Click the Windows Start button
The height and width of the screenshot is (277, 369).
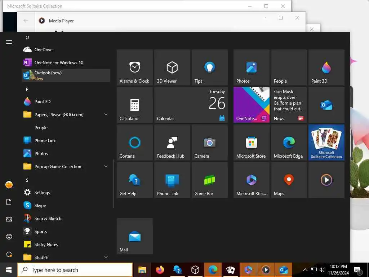tap(9, 270)
